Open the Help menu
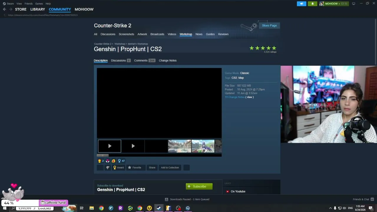The width and height of the screenshot is (377, 212). pos(48,4)
